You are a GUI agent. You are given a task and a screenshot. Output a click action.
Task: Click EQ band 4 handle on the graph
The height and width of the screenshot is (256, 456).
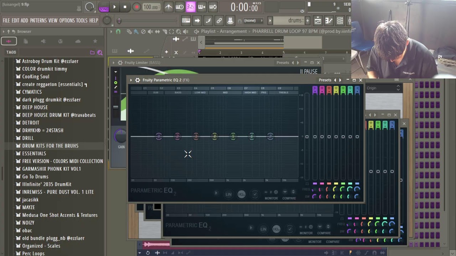tap(214, 137)
